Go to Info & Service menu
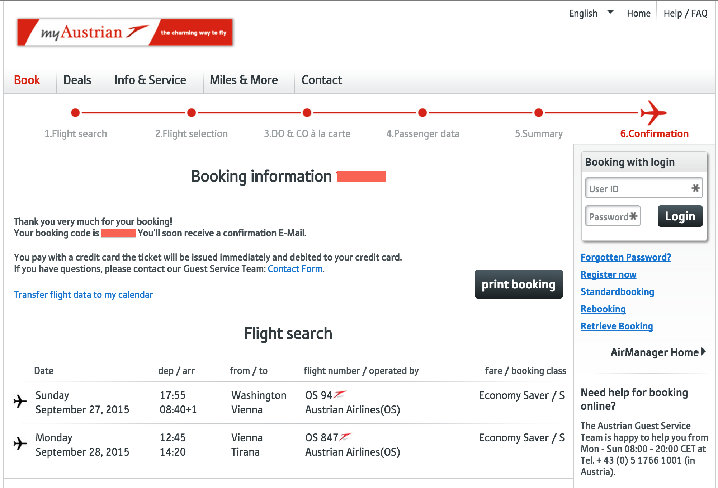The image size is (718, 488). click(150, 80)
